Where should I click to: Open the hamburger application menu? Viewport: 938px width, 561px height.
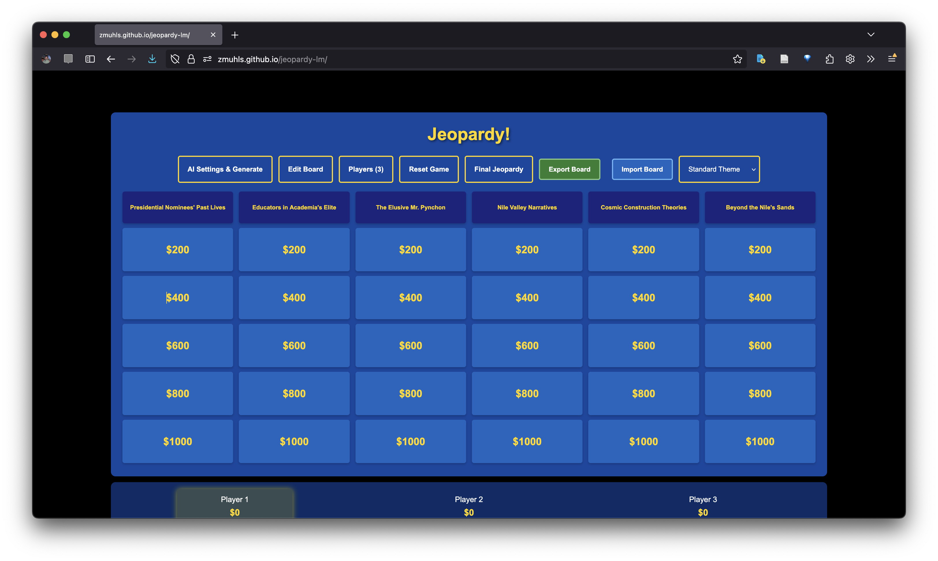893,59
